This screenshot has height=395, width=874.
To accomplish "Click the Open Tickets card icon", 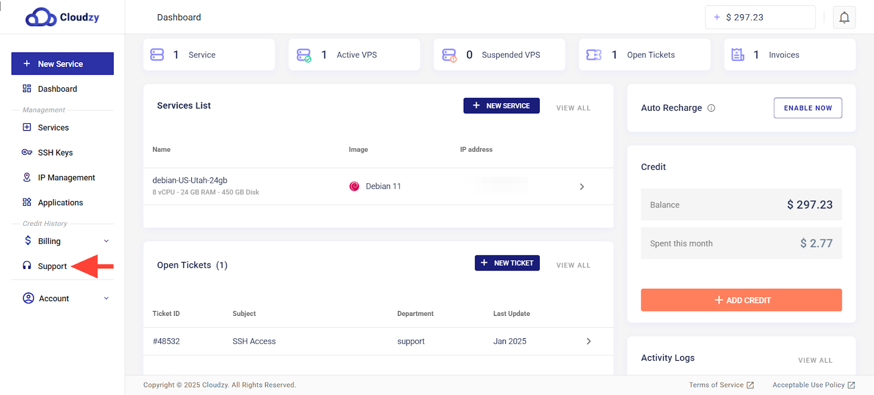I will coord(594,55).
